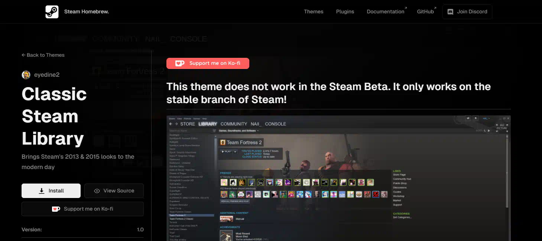Click the dark Ko-fi button below Install
The height and width of the screenshot is (241, 542).
tap(82, 209)
